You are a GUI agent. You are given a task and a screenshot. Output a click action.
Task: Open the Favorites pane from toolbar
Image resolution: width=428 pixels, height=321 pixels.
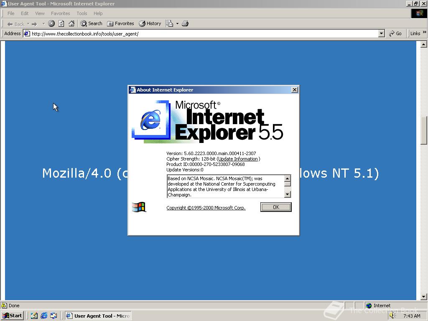tap(120, 23)
